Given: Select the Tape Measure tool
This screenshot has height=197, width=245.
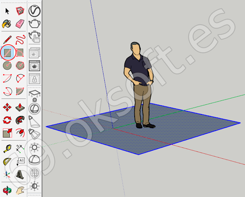Looking at the screenshot, I should coord(7,148).
